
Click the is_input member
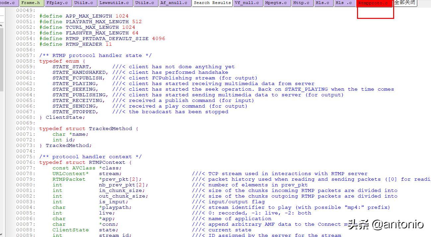click(112, 202)
